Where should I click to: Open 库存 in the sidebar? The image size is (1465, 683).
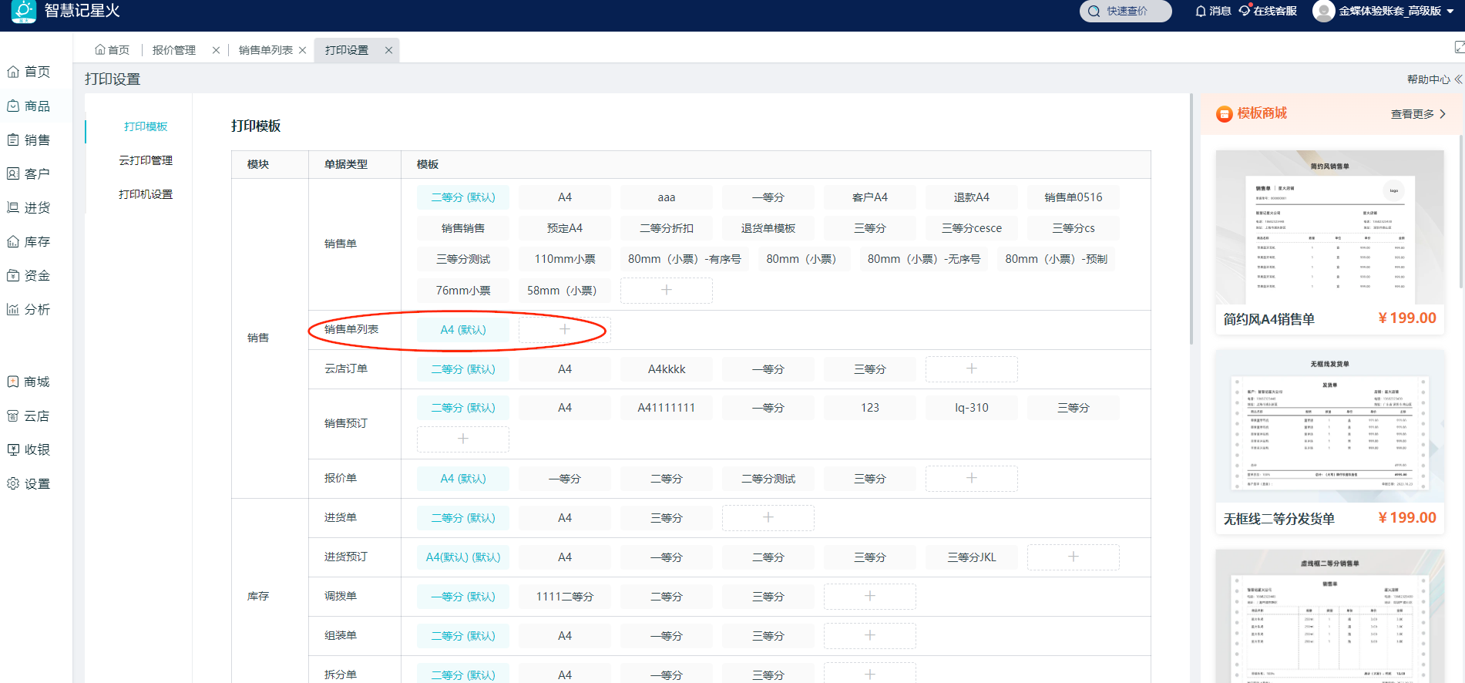[x=29, y=241]
